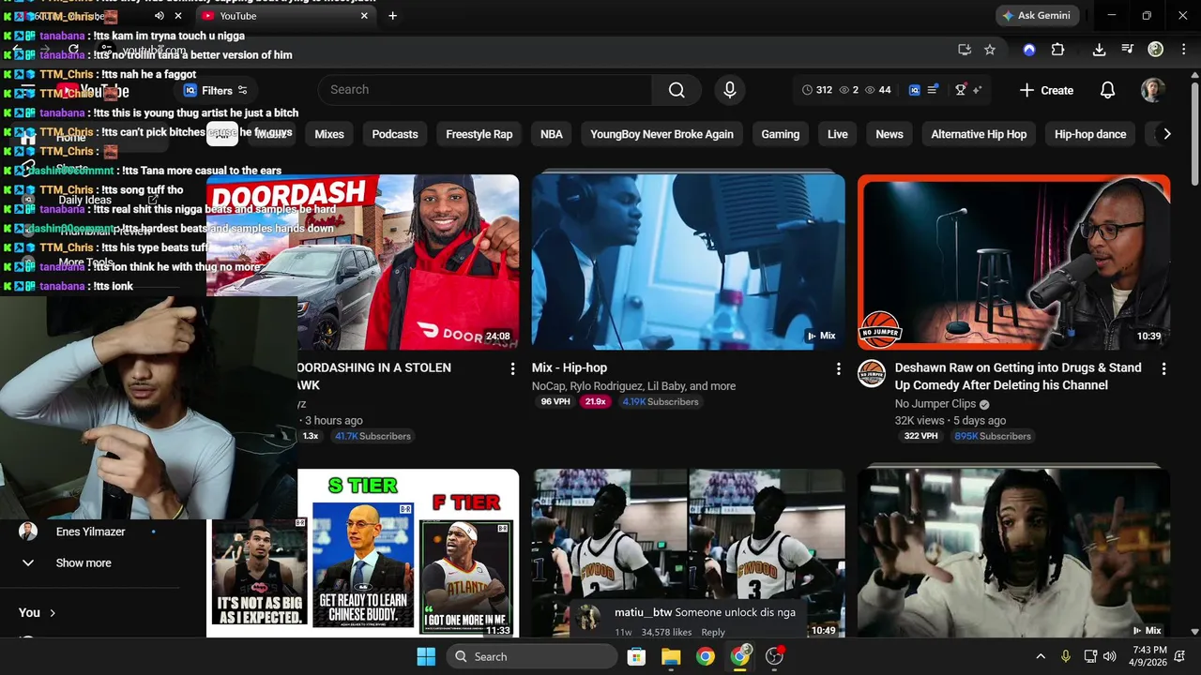Open the S Tier F Tier thumbnail

click(x=362, y=553)
